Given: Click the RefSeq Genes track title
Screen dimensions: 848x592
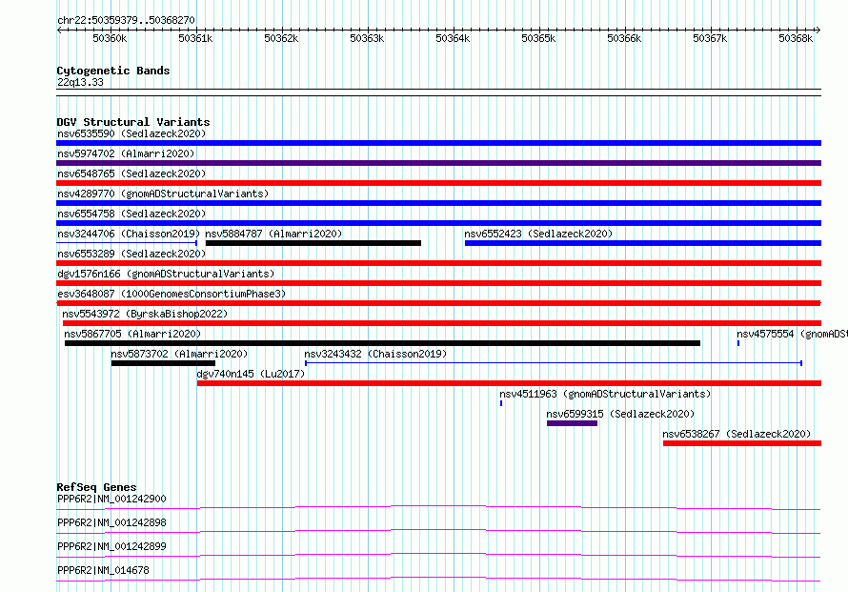Looking at the screenshot, I should [97, 487].
